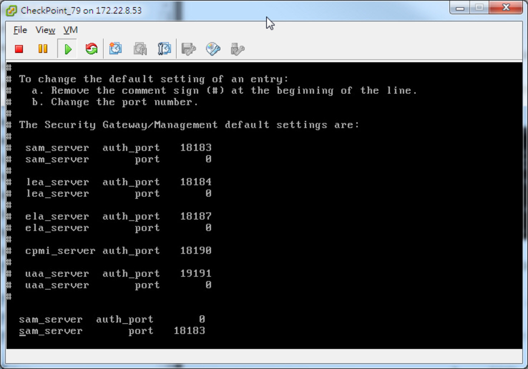Stop the virtual machine with red square
This screenshot has height=369, width=528.
[x=19, y=49]
